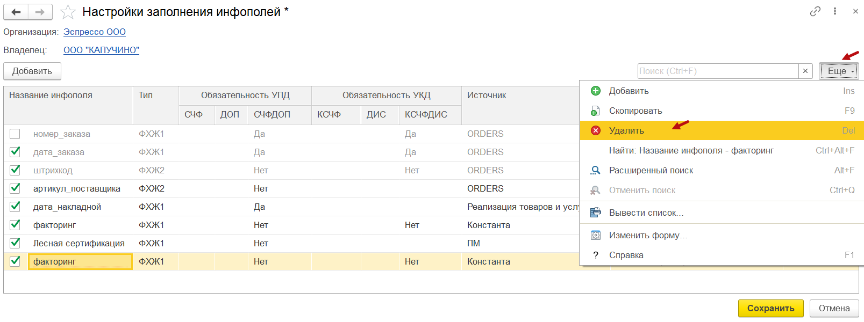Cancel changes with Отмена button
The image size is (864, 322).
(834, 308)
